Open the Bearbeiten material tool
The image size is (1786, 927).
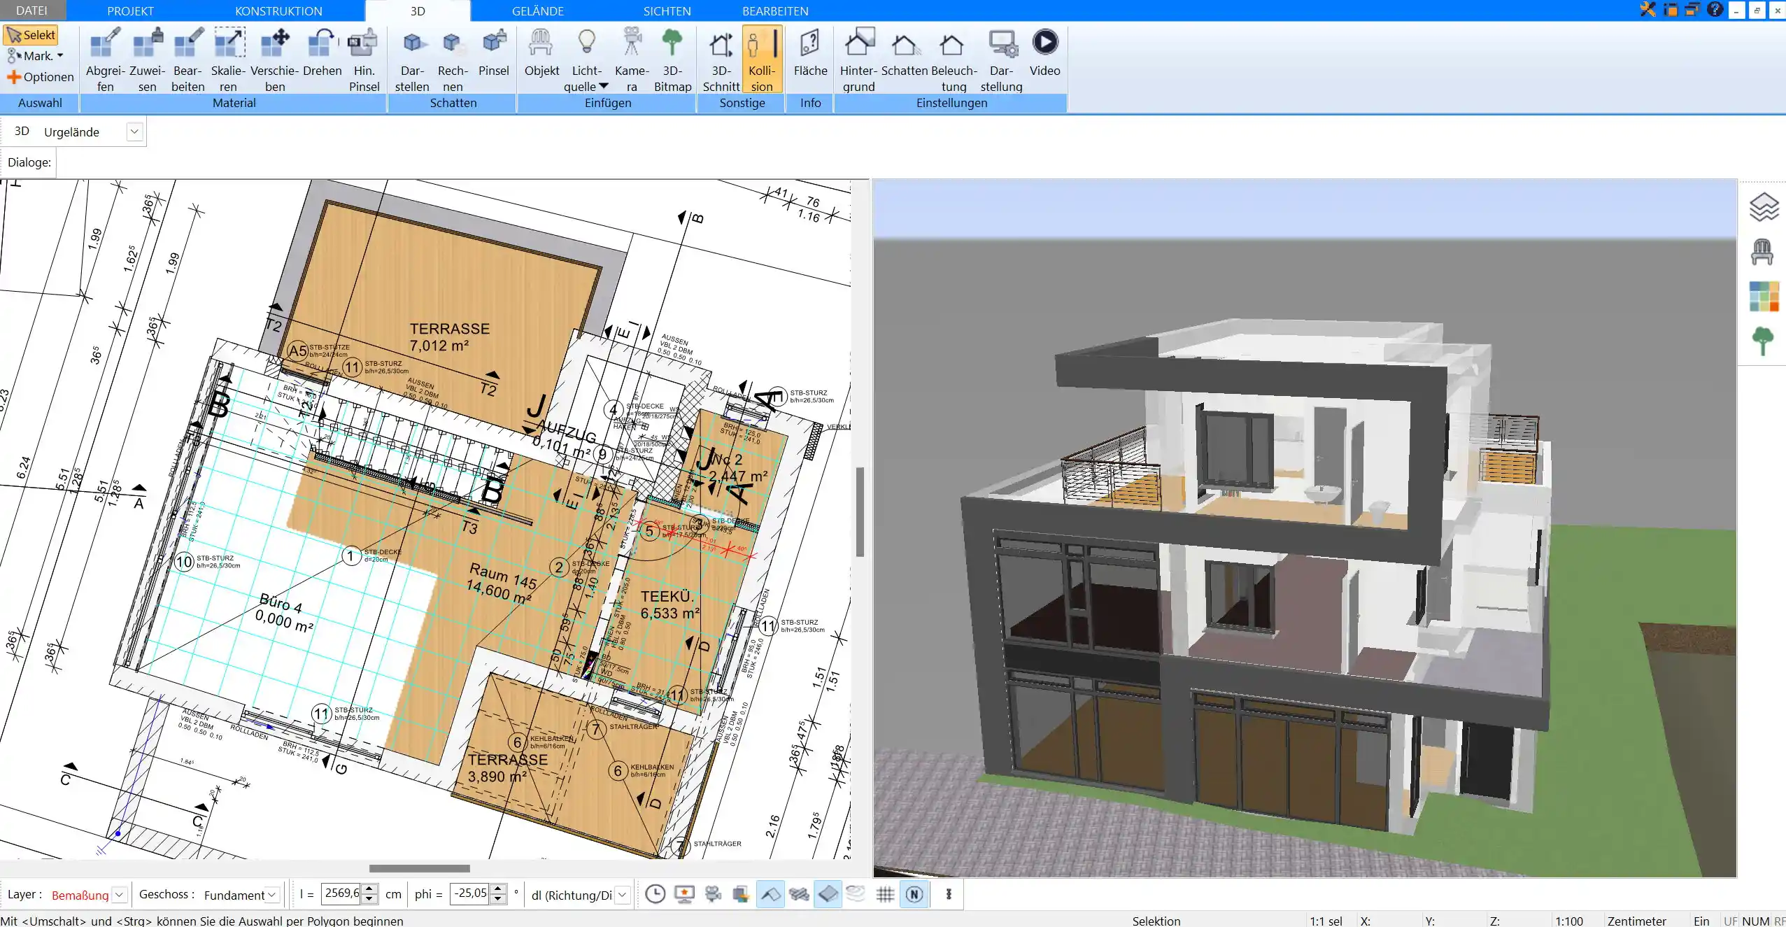coord(188,60)
